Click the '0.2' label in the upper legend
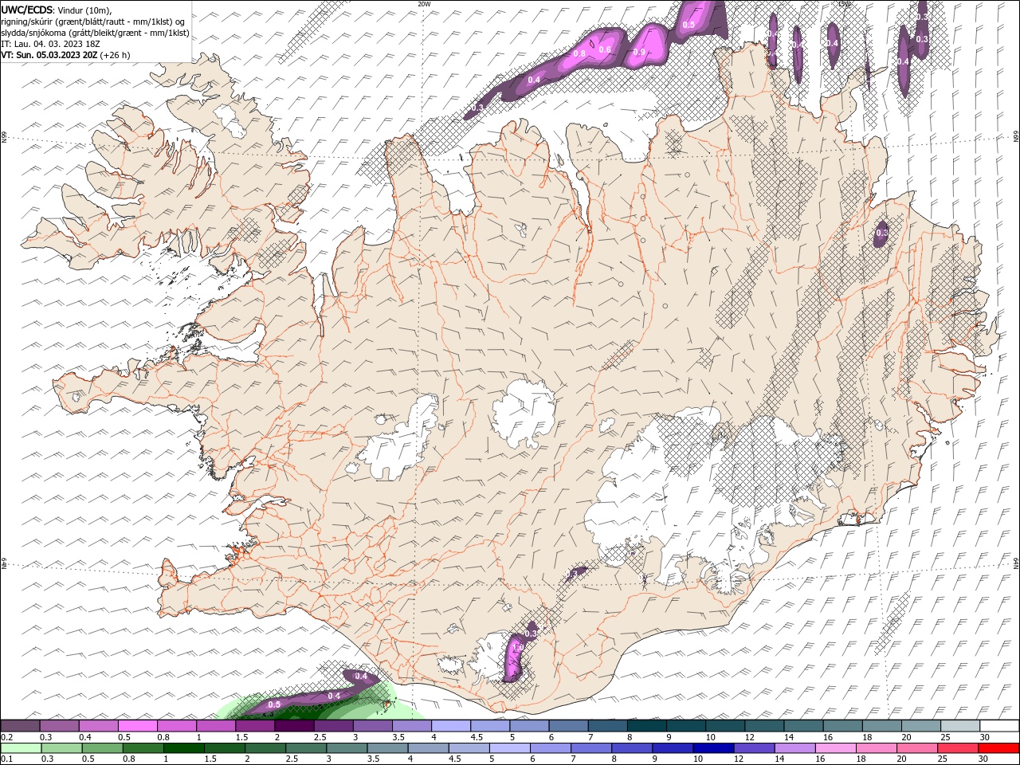 (6, 737)
